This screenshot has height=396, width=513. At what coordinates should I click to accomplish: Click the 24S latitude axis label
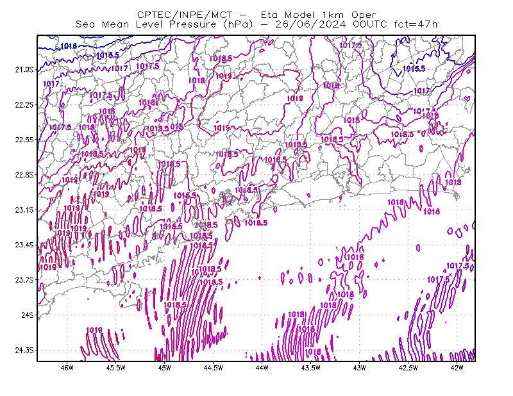(x=28, y=315)
